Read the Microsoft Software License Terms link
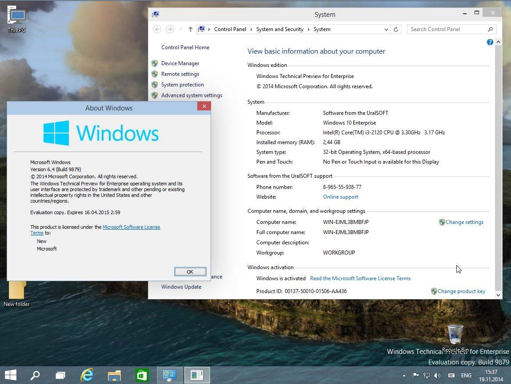Screen dimensions: 511x384 [x=360, y=278]
